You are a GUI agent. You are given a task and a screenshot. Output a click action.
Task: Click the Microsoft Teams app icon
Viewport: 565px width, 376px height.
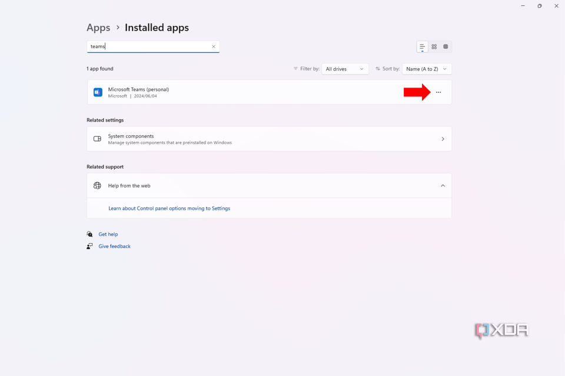98,92
